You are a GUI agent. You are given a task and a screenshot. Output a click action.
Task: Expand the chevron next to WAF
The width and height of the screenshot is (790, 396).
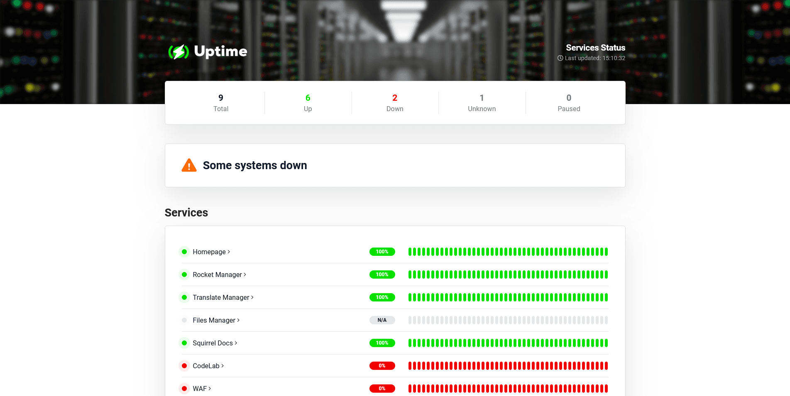(x=210, y=389)
